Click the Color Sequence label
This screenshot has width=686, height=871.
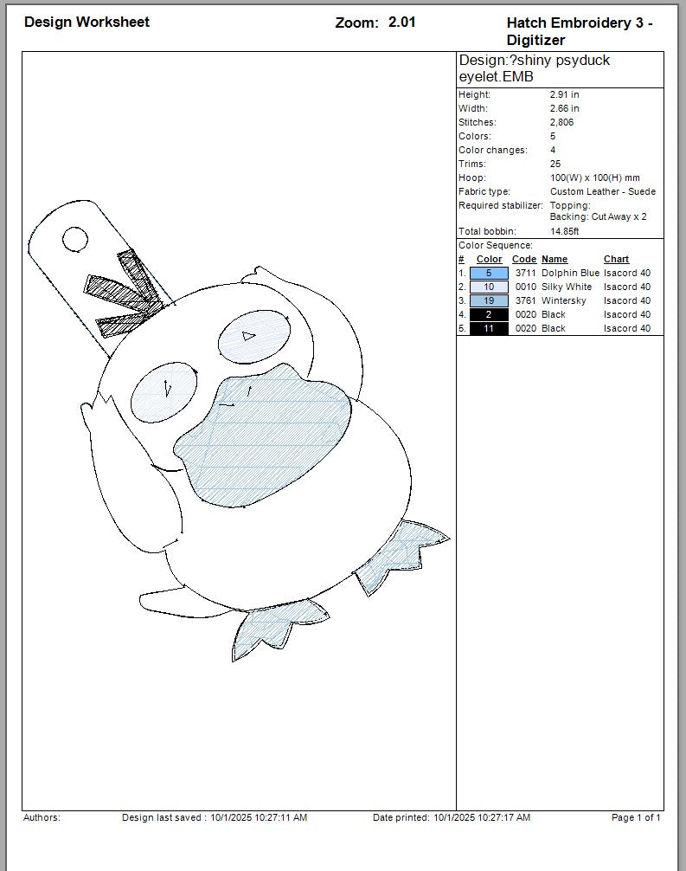(x=496, y=245)
